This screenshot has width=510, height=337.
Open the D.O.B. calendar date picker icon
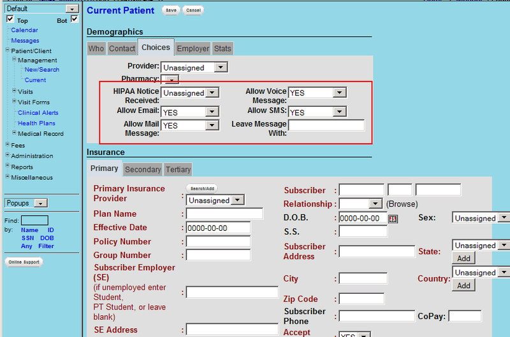click(393, 219)
